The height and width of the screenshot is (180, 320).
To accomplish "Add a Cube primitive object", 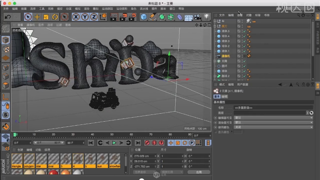I will [144, 17].
